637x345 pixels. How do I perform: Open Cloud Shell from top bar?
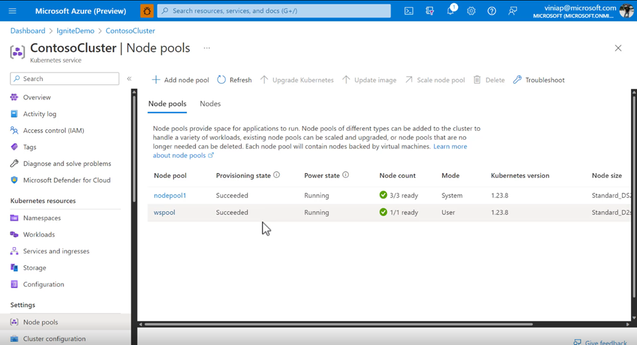(409, 11)
